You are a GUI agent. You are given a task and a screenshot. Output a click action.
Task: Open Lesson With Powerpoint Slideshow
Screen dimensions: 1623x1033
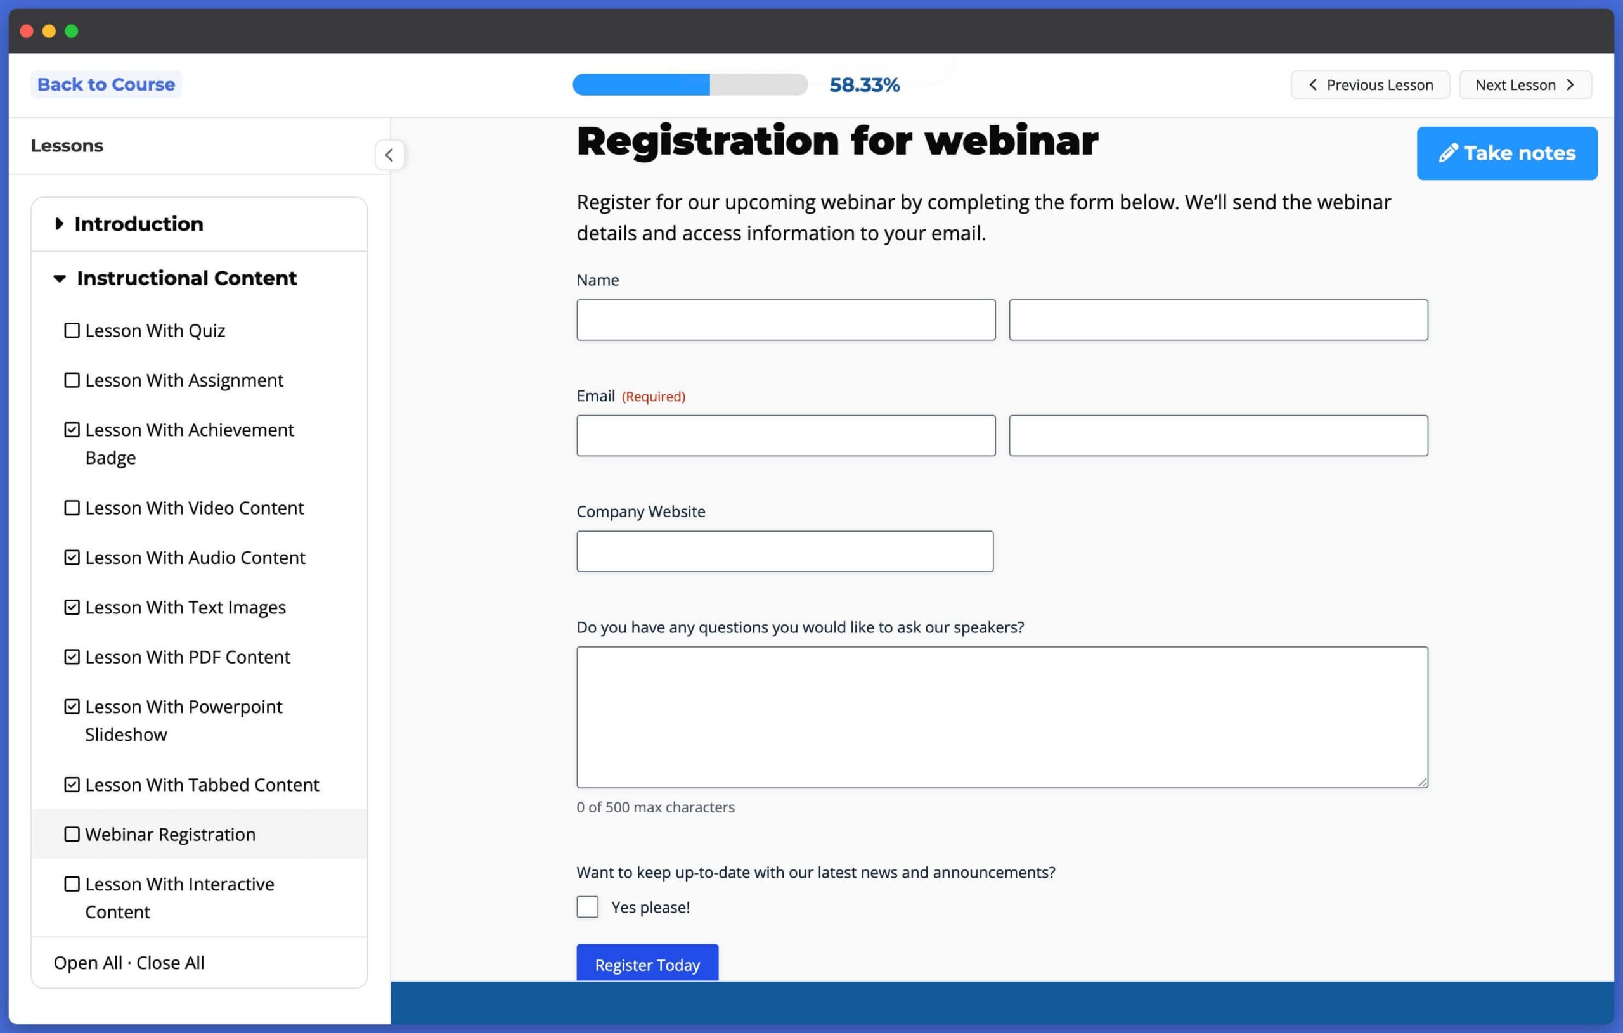(183, 721)
